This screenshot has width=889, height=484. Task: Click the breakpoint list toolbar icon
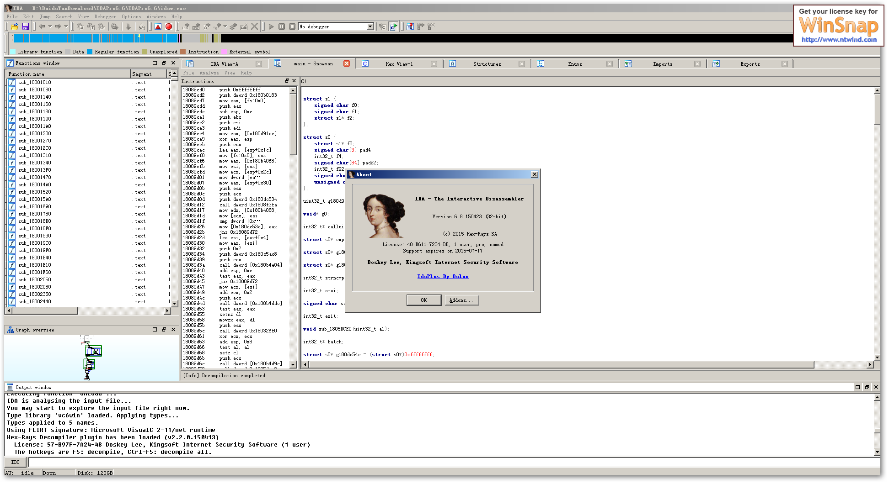coord(410,26)
